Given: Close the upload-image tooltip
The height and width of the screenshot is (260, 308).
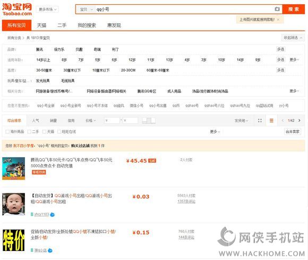Looking at the screenshot, I should click(278, 20).
